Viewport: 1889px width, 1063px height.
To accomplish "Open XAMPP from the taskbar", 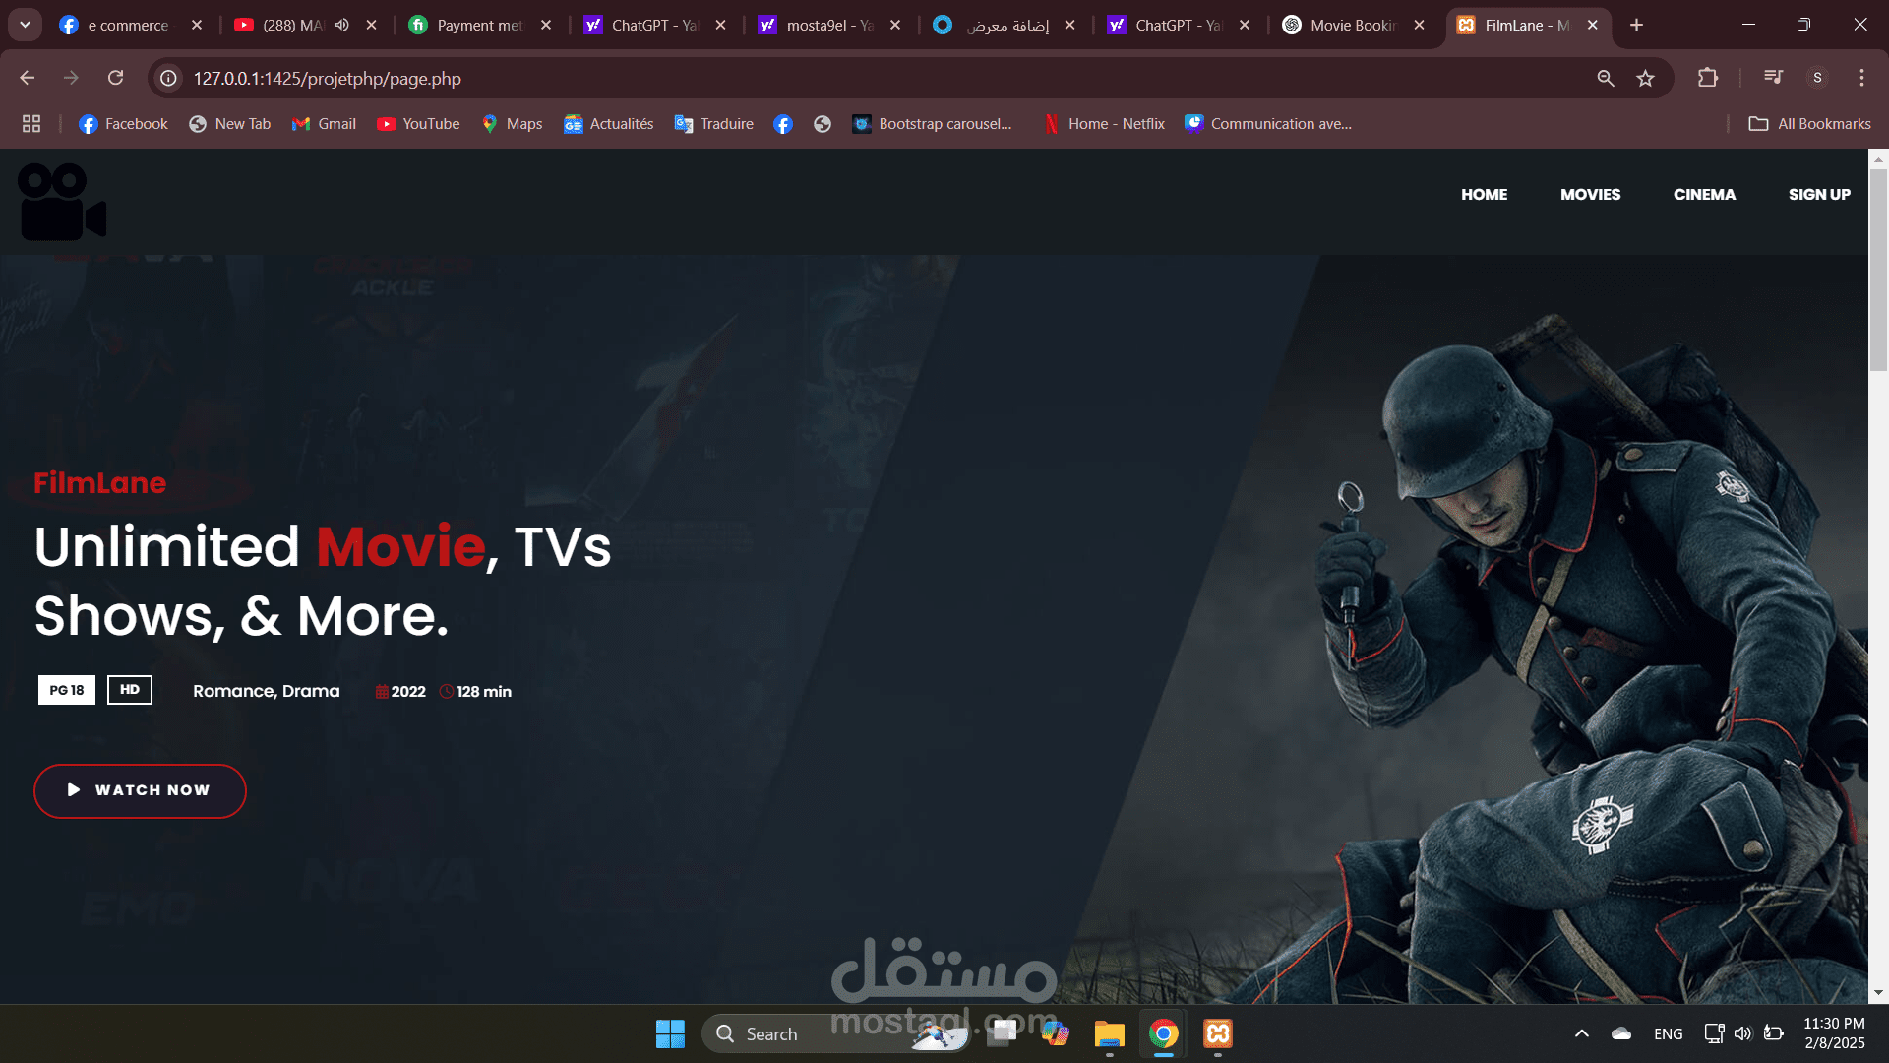I will 1218,1033.
